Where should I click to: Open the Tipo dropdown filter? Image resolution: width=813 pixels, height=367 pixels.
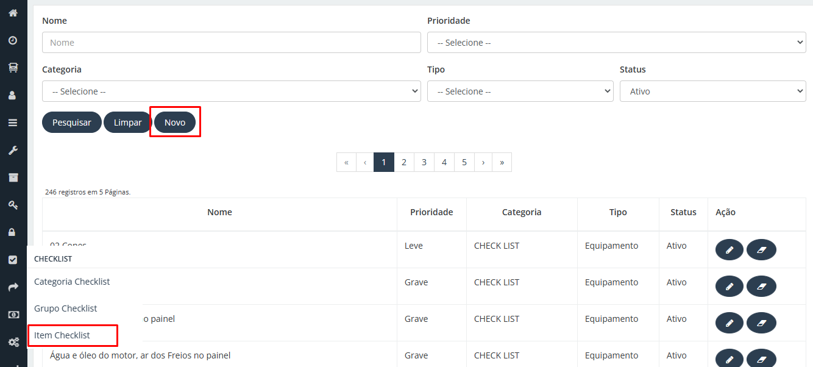click(x=520, y=91)
